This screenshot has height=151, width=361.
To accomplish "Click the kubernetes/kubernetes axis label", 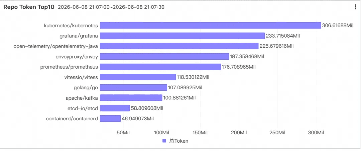I will click(x=71, y=25).
